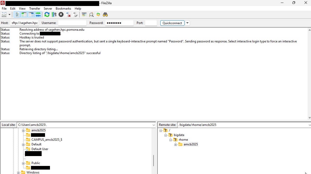
Task: Open the File menu
Action: 4,9
